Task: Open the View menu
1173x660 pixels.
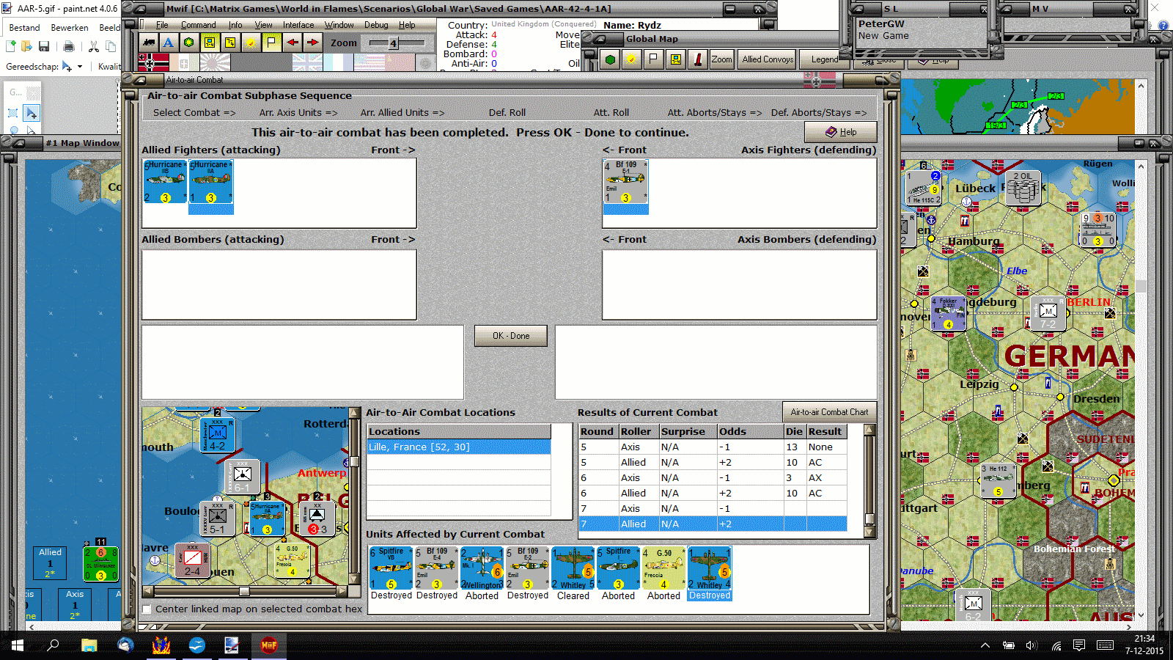Action: coord(263,25)
